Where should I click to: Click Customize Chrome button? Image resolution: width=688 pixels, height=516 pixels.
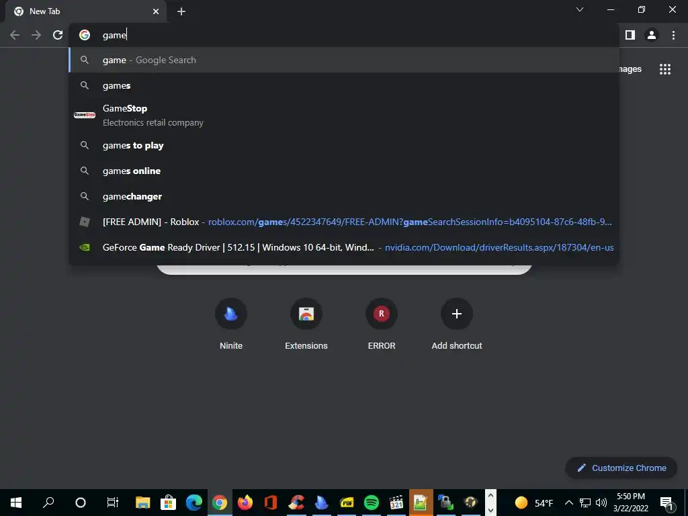(x=621, y=468)
